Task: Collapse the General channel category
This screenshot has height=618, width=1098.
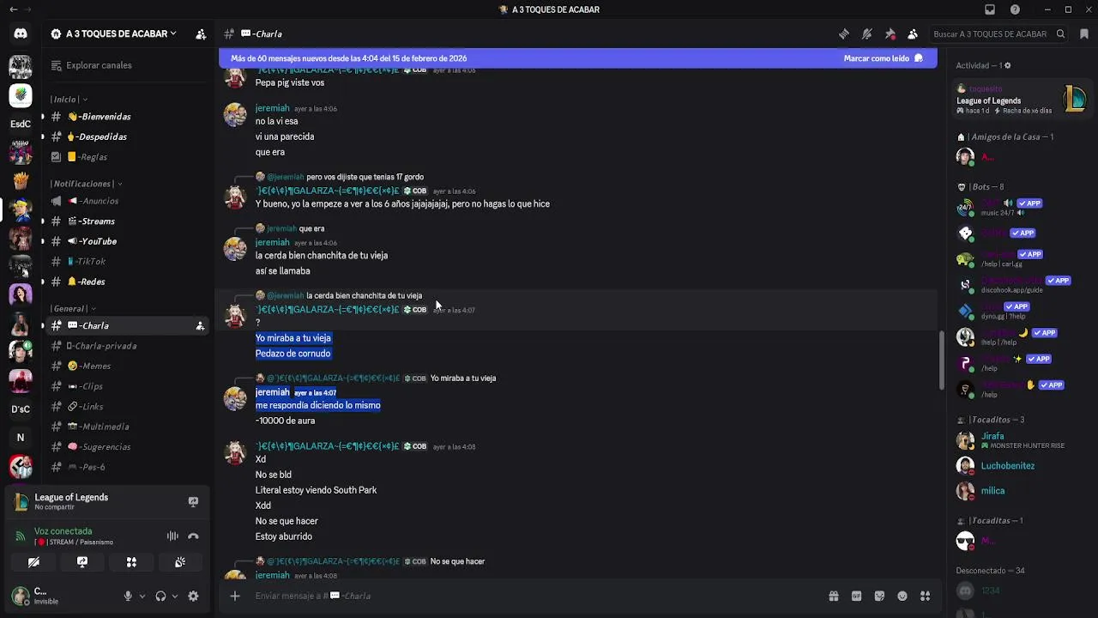Action: [x=72, y=309]
